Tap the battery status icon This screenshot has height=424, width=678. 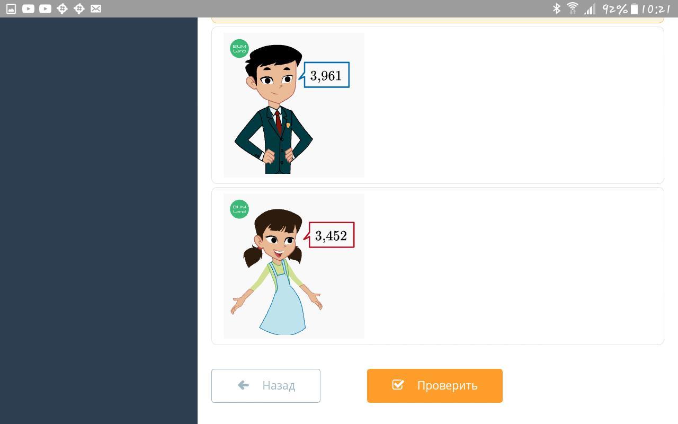tap(634, 8)
